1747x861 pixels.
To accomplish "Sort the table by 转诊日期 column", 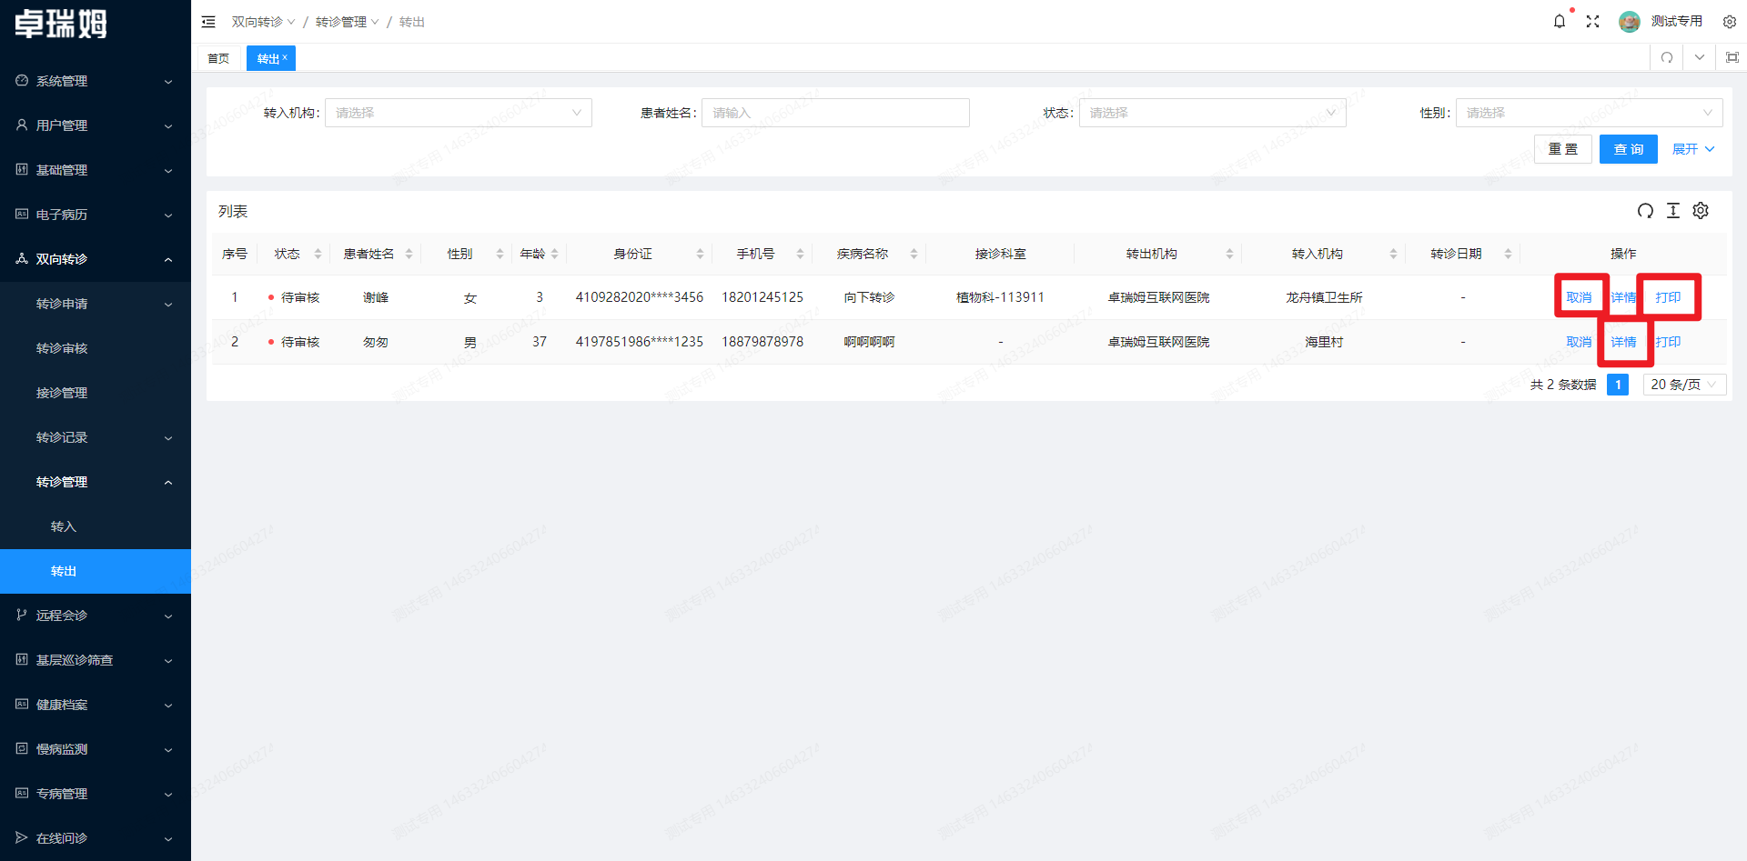I will tap(1508, 254).
